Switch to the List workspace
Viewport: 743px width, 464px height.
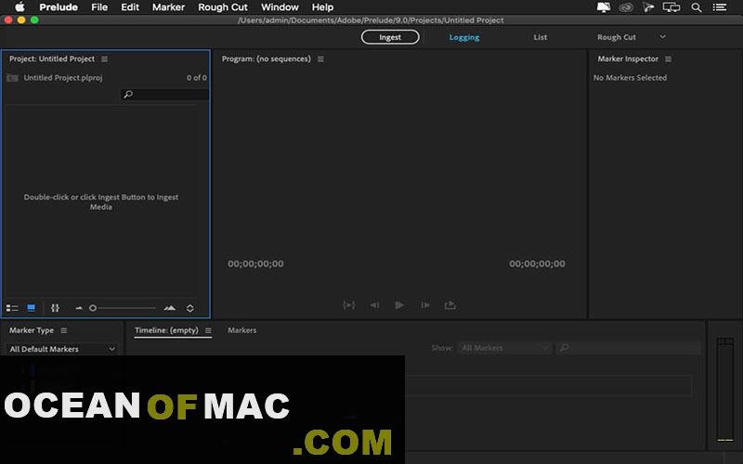pyautogui.click(x=540, y=37)
